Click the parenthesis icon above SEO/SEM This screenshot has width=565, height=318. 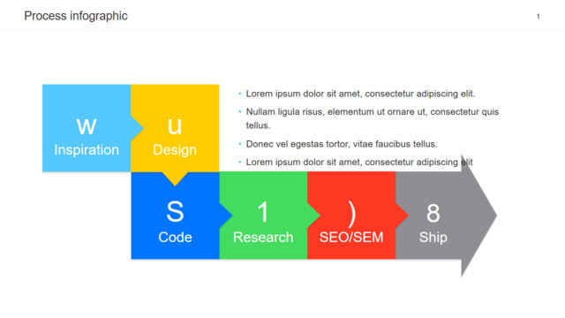pos(352,213)
